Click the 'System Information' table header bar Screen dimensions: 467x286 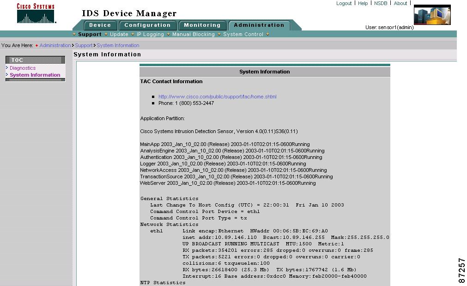(265, 72)
